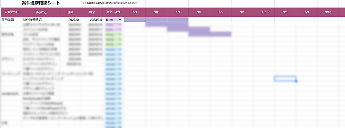Click the fill handle of the selected cell
The width and height of the screenshot is (345, 128).
pyautogui.click(x=296, y=81)
